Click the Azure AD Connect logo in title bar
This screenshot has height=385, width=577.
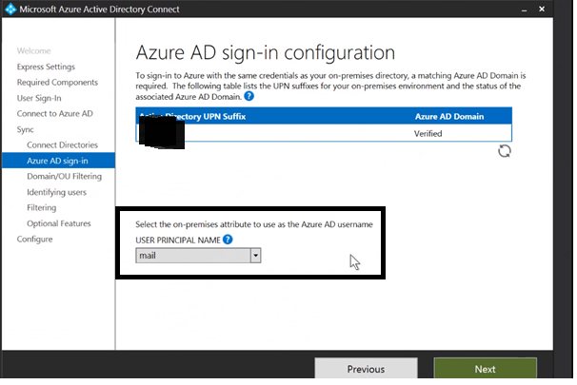click(11, 9)
